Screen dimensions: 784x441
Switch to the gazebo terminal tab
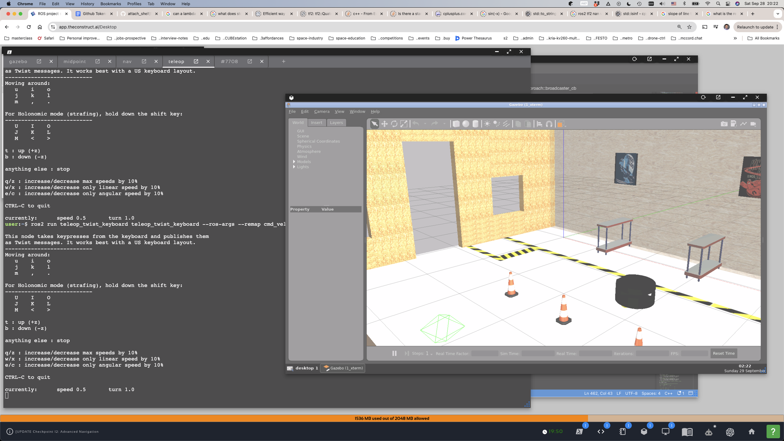18,61
